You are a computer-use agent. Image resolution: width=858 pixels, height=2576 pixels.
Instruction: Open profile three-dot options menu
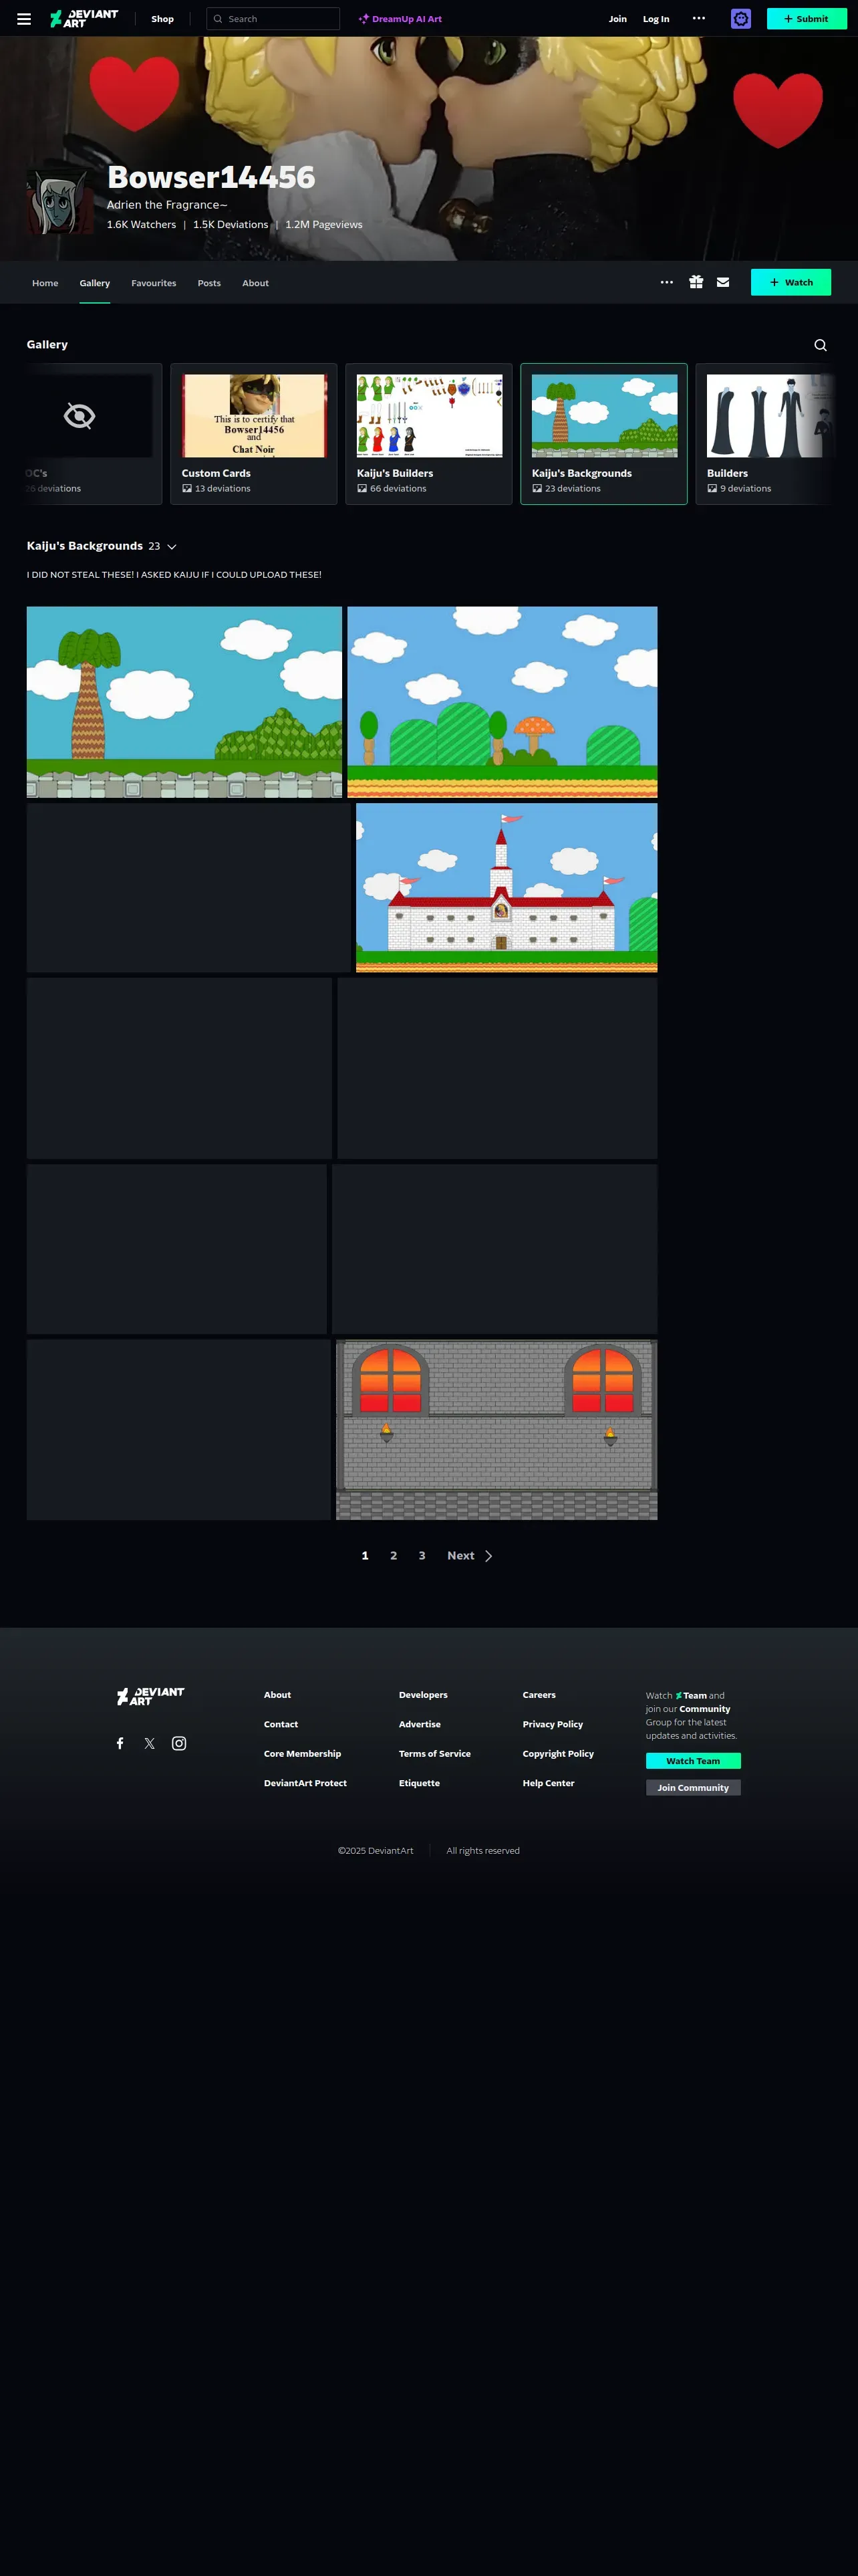tap(666, 283)
